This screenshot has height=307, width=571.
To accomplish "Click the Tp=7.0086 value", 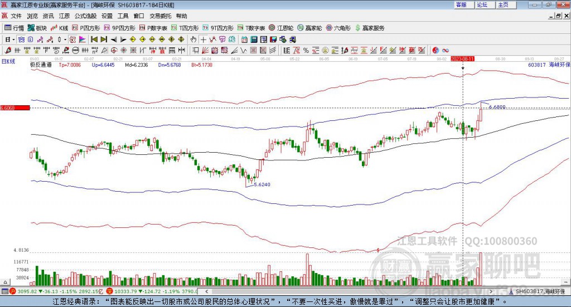I will click(x=70, y=65).
